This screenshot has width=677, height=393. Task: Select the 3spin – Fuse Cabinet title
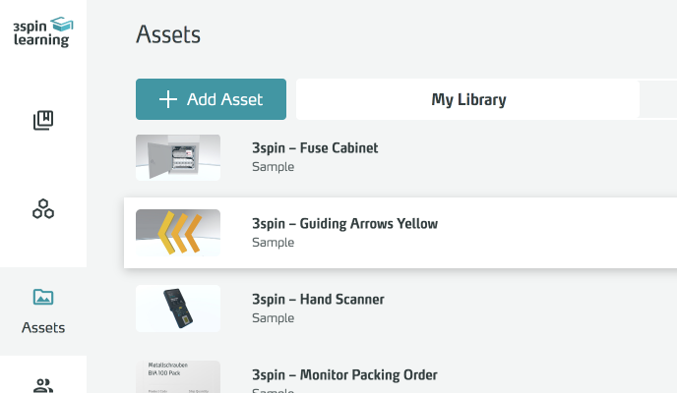click(x=315, y=148)
